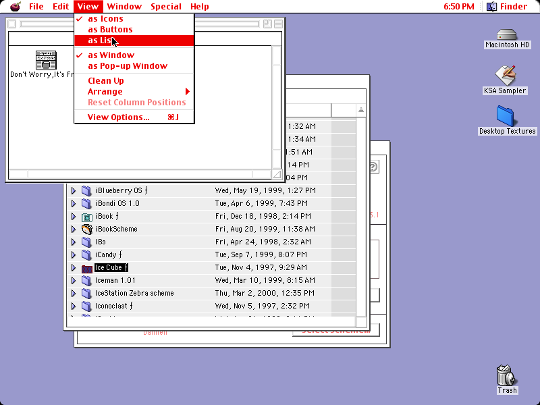This screenshot has width=540, height=405.
Task: Click the Finder application menu icon
Action: tap(491, 6)
